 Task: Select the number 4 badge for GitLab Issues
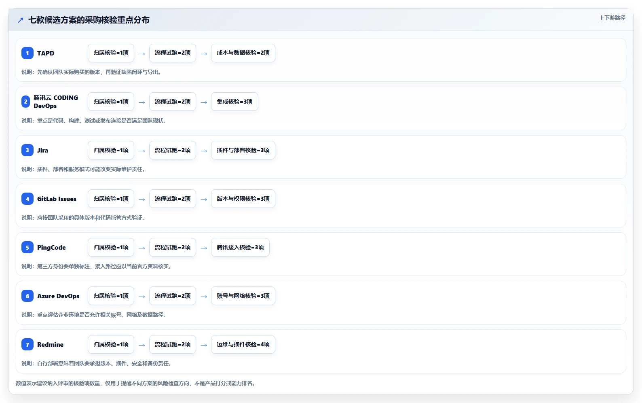pos(27,199)
